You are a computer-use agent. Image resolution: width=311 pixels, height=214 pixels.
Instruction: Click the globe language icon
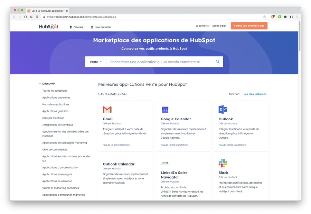click(71, 27)
